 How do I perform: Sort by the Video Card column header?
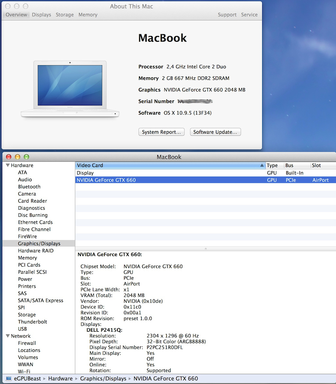(x=170, y=165)
